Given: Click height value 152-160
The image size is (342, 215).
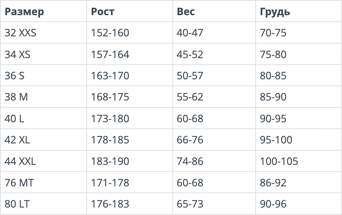Looking at the screenshot, I should [x=110, y=33].
